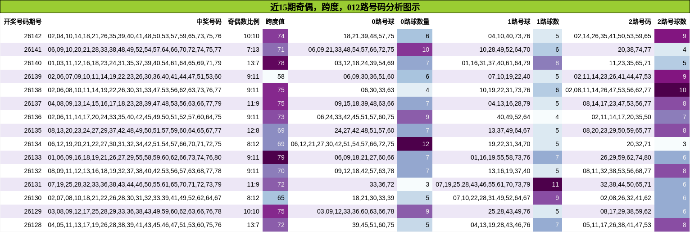Select 1路 count 8 in row 26140
This screenshot has width=690, height=232.
click(548, 63)
